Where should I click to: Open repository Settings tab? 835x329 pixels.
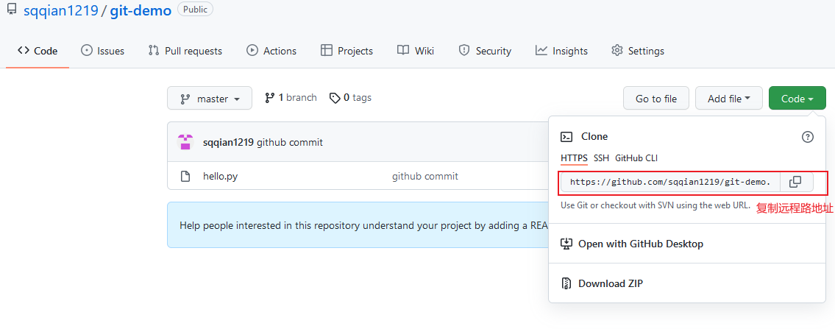637,51
